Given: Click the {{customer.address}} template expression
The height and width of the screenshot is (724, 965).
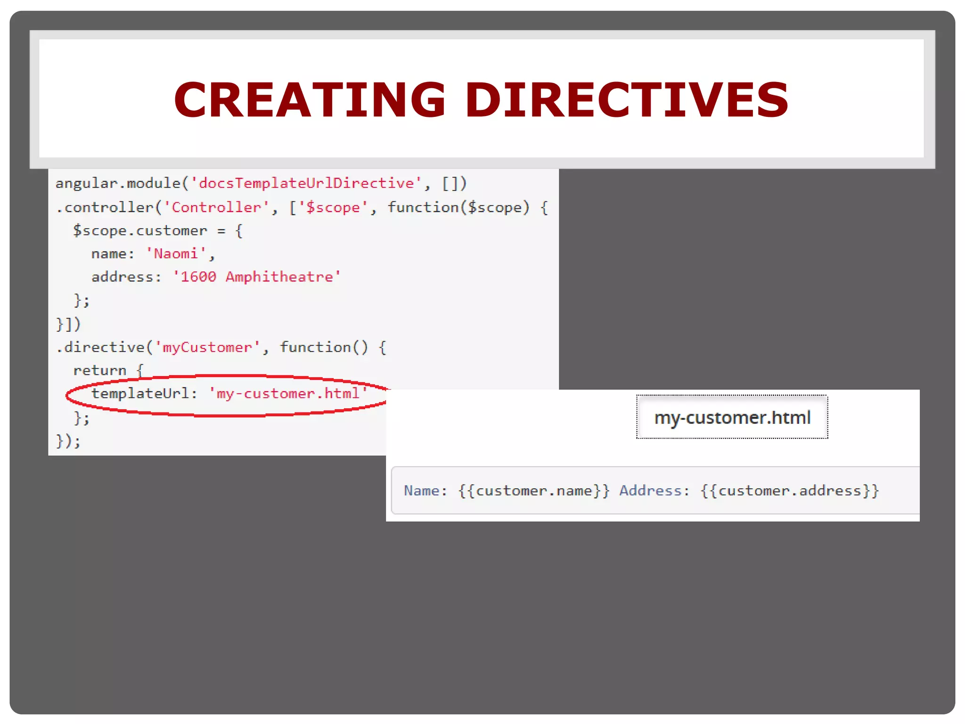Looking at the screenshot, I should click(x=790, y=491).
